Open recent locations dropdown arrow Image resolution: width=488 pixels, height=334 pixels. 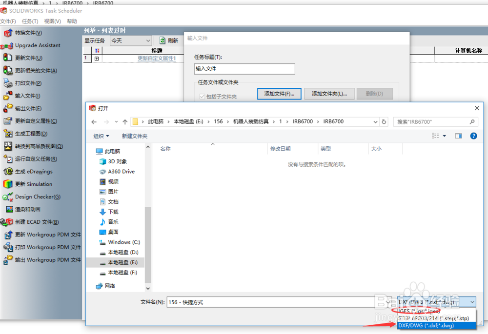[x=116, y=122]
